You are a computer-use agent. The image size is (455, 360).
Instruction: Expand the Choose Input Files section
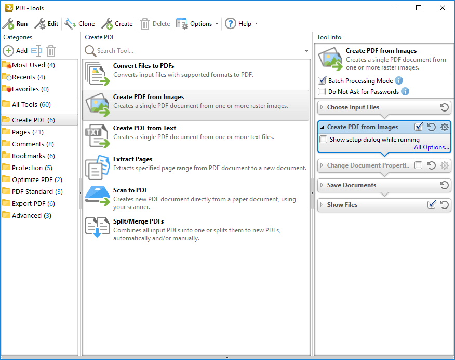pos(322,107)
